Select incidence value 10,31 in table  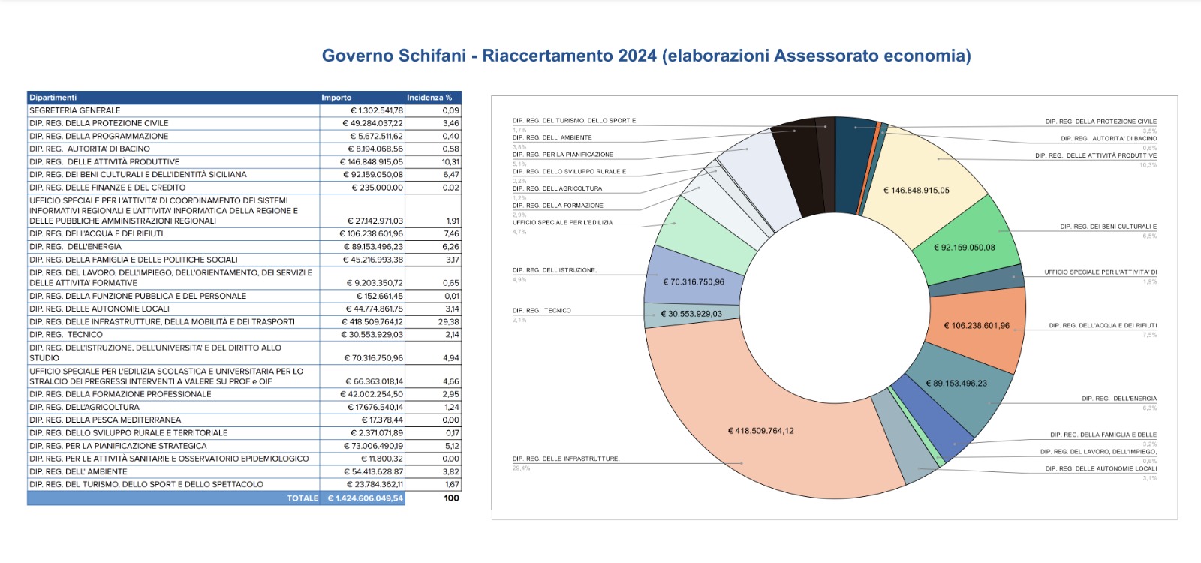pos(450,161)
